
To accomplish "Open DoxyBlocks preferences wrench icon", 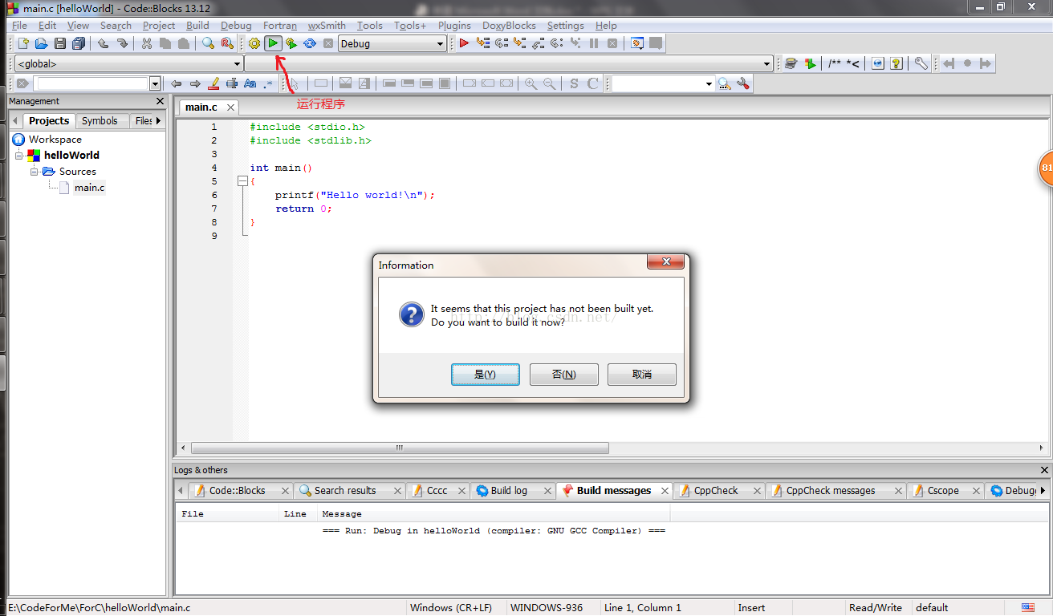I will point(921,63).
